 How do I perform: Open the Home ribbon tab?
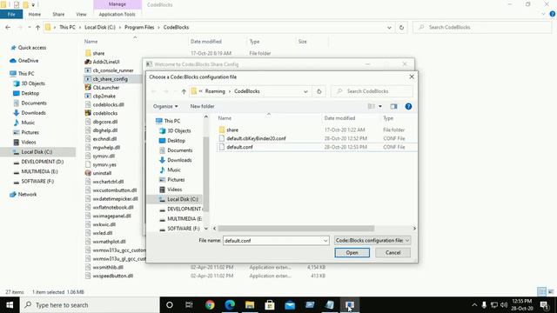(x=35, y=14)
